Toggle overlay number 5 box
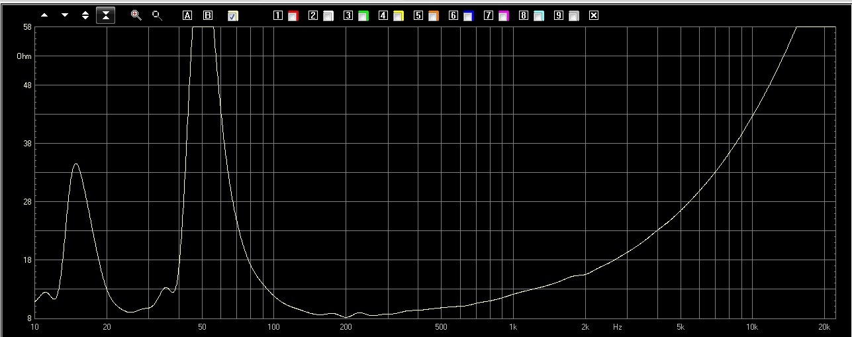Image resolution: width=852 pixels, height=337 pixels. click(x=418, y=15)
